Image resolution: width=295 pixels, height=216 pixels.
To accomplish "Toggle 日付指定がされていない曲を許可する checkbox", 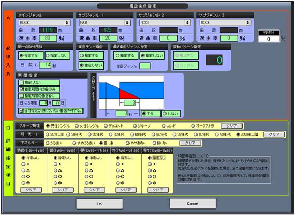I will pyautogui.click(x=51, y=111).
